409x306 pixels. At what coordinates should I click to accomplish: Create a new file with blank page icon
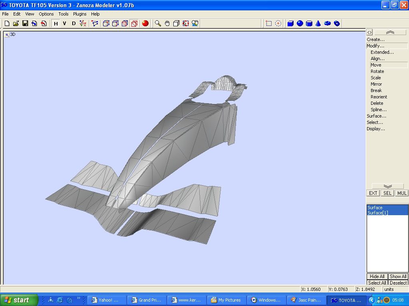7,24
